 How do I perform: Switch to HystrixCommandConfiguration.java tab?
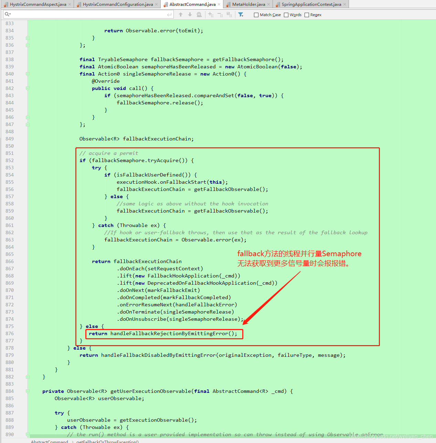[x=118, y=4]
